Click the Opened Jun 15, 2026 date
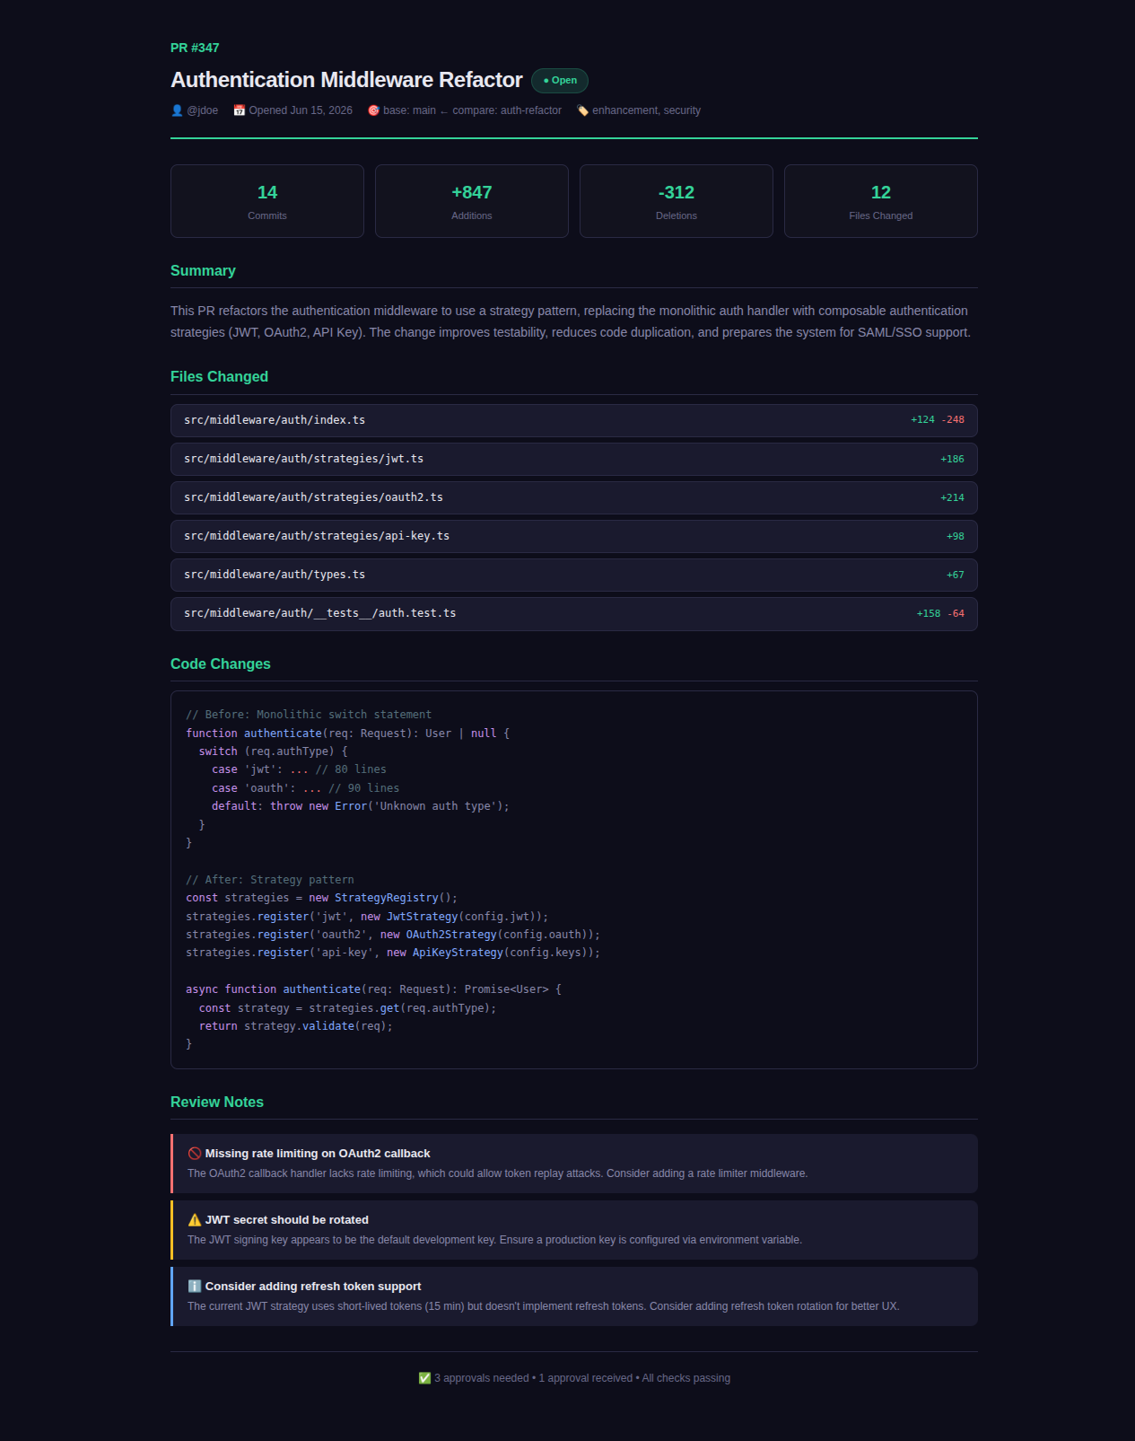Image resolution: width=1135 pixels, height=1441 pixels. (x=301, y=110)
